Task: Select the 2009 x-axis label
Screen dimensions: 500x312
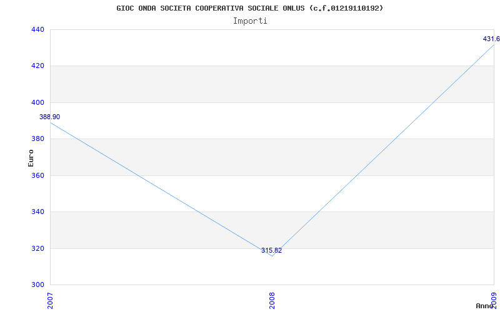Action: [x=494, y=301]
